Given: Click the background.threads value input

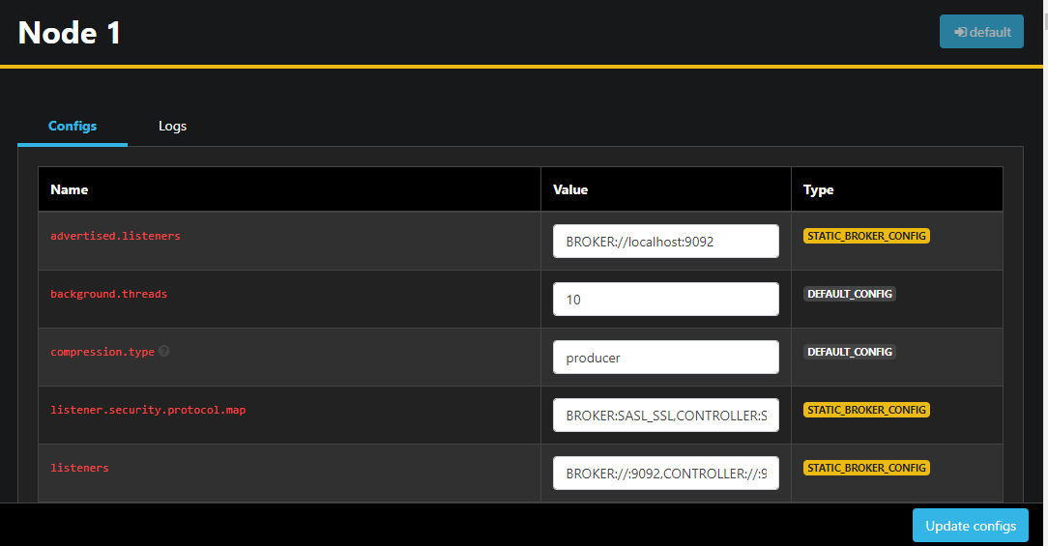Looking at the screenshot, I should point(665,300).
